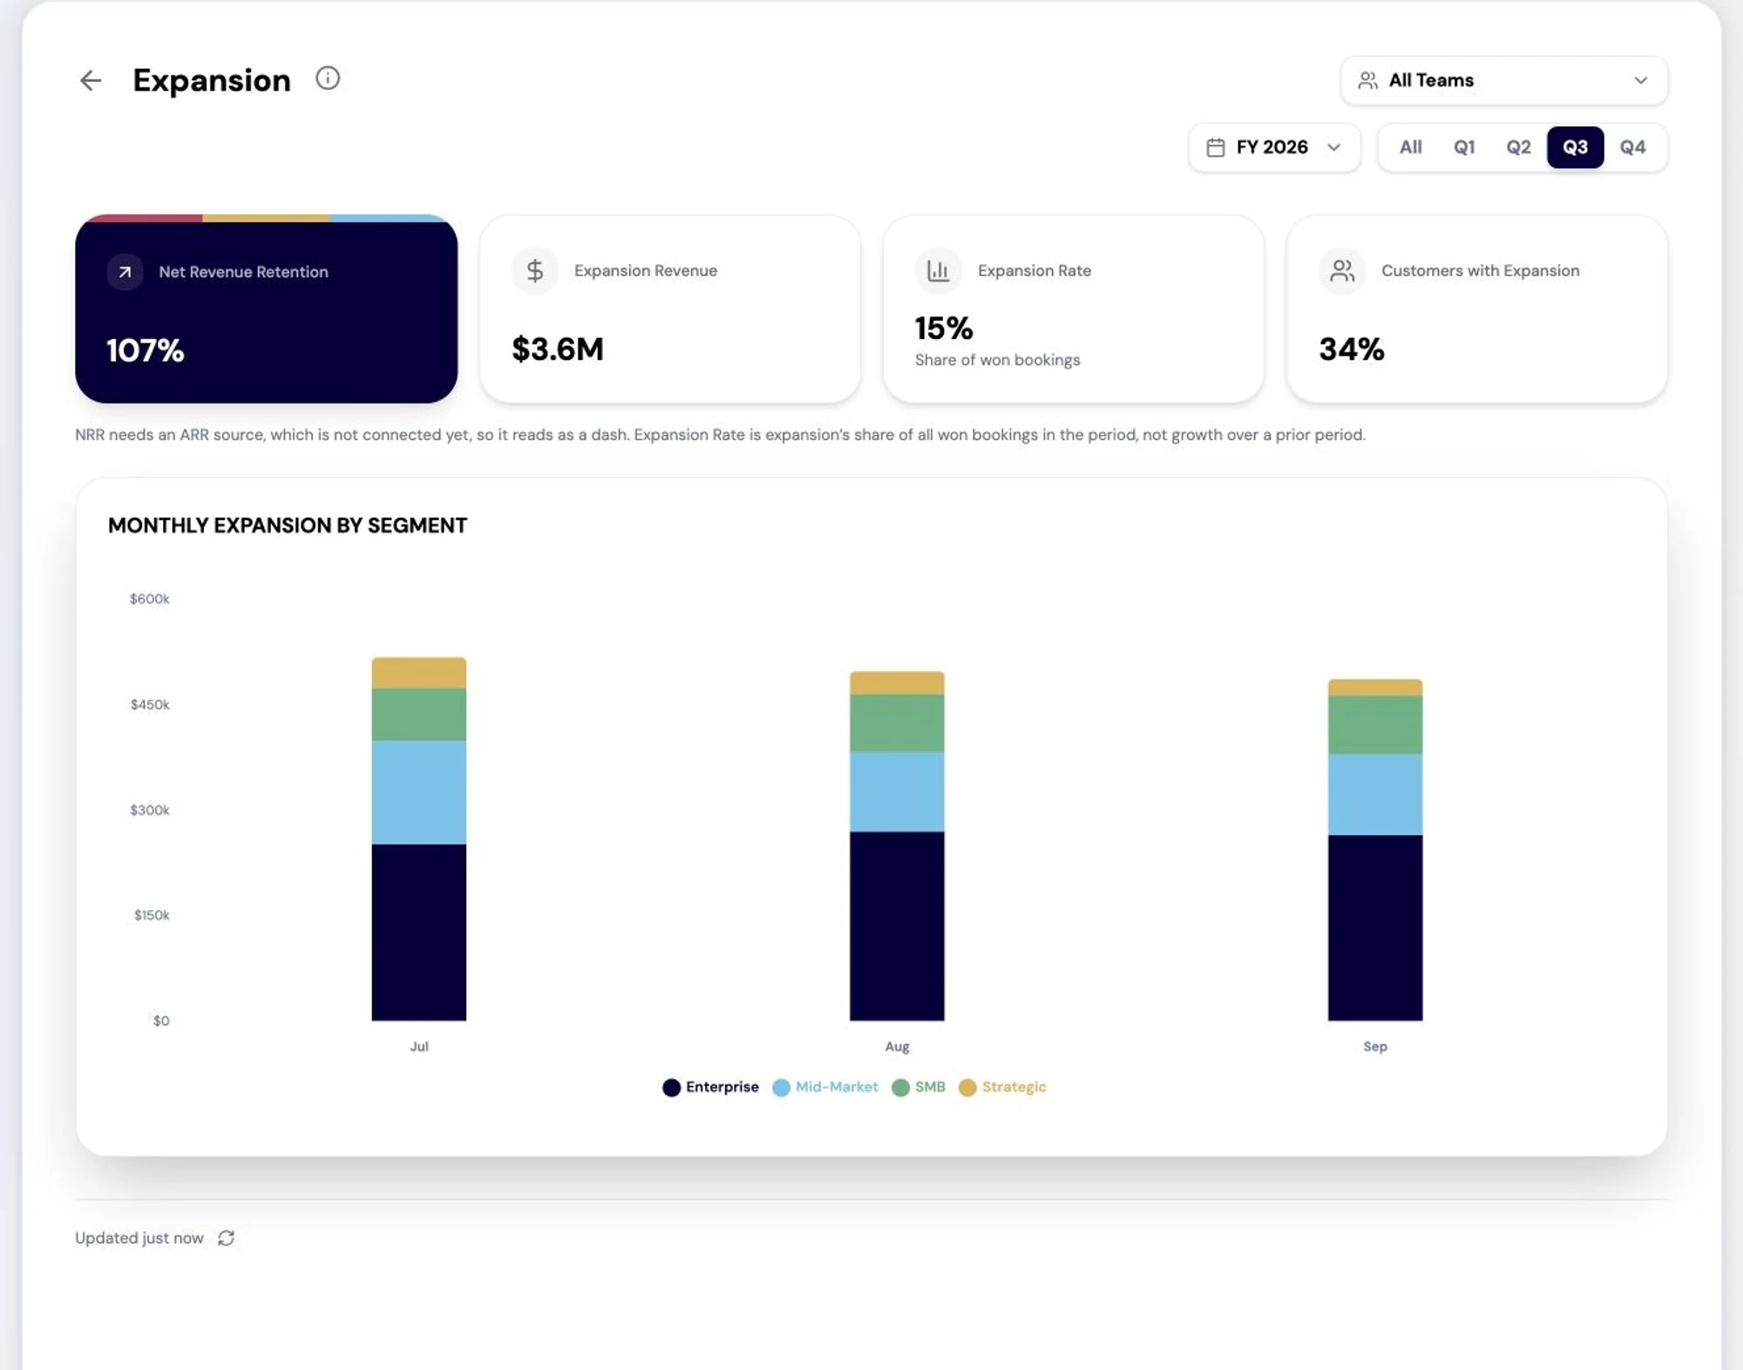Click the Jul Strategic bar segment

pyautogui.click(x=419, y=673)
